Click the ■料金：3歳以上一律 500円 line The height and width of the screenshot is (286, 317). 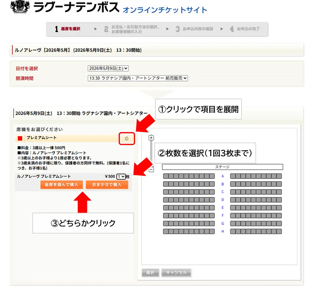[41, 148]
